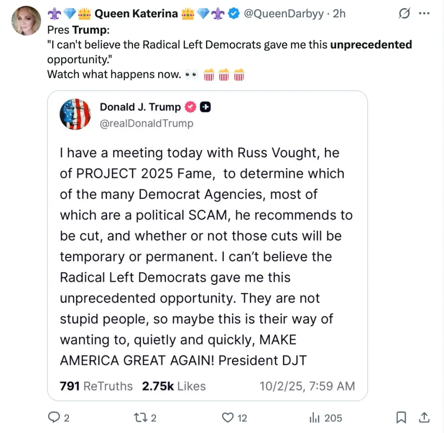Click the 791 ReTruths count
This screenshot has width=444, height=433.
pos(97,386)
